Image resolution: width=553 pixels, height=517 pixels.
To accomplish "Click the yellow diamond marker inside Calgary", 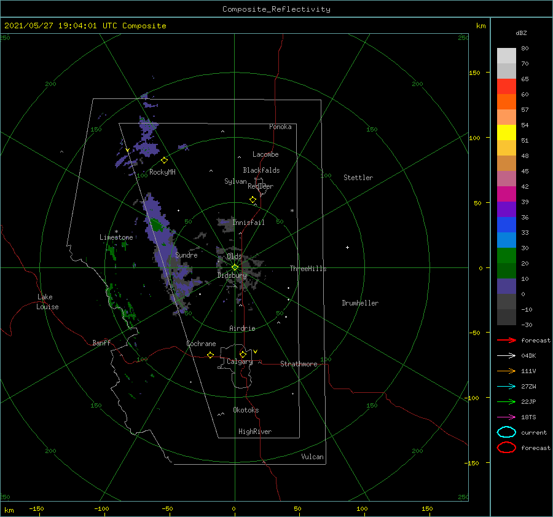I will [243, 354].
